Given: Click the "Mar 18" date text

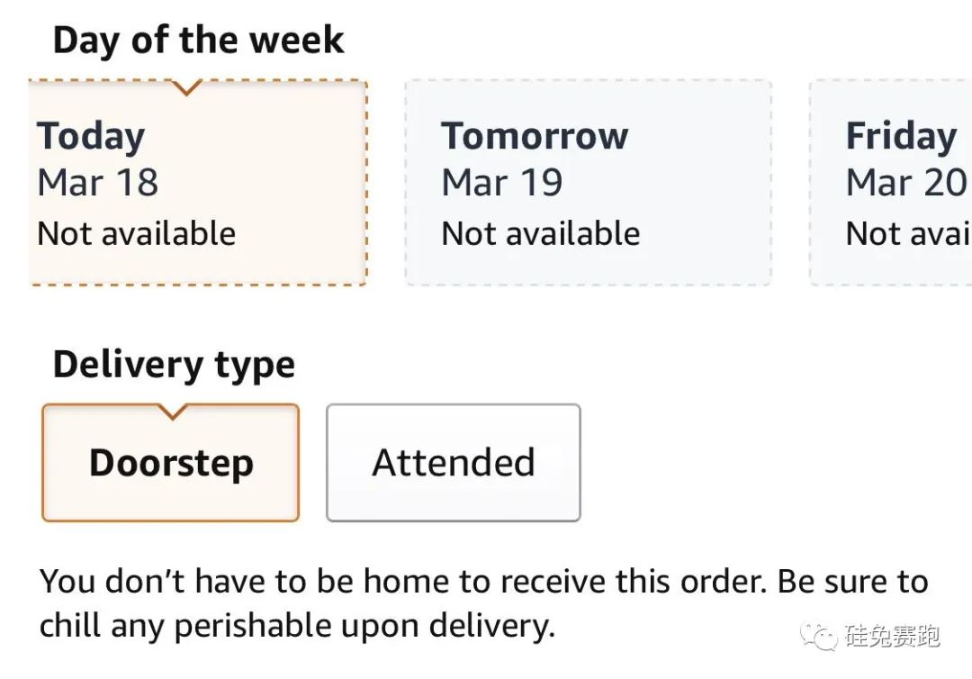Looking at the screenshot, I should [97, 183].
